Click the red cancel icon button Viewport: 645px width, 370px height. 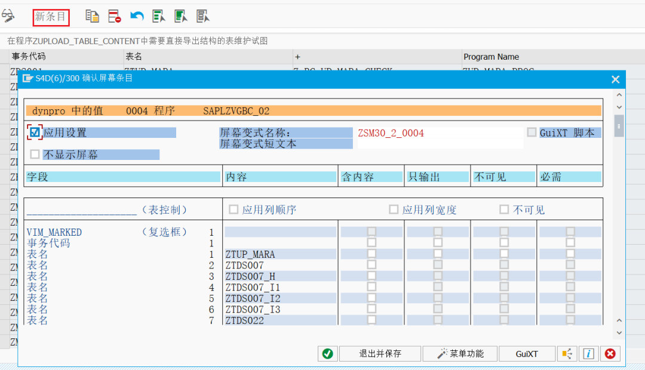point(610,353)
